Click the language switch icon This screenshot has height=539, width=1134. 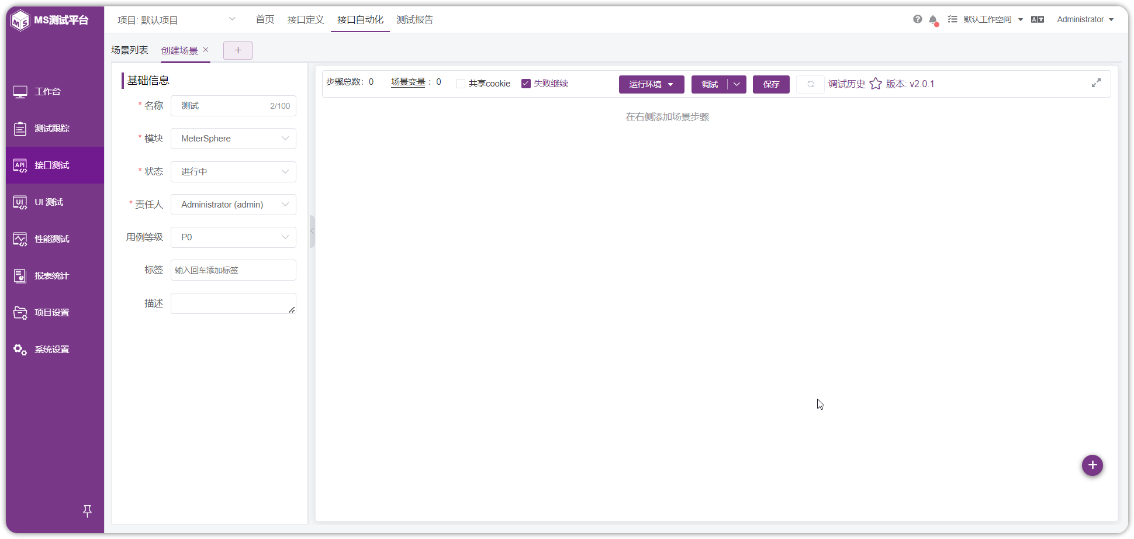tap(1038, 19)
